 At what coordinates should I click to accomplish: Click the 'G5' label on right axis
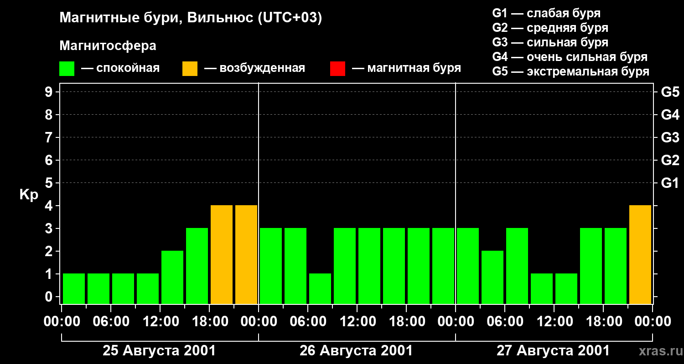[670, 92]
